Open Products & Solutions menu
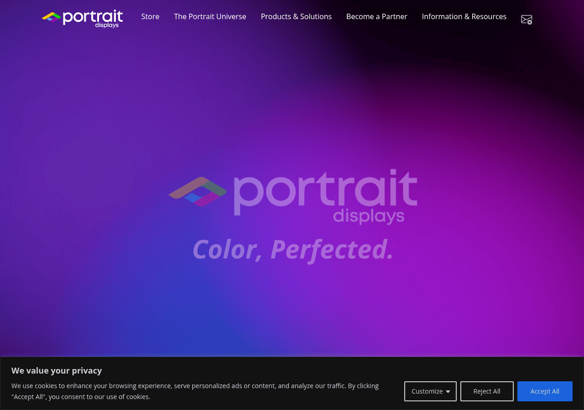Viewport: 584px width, 410px height. (x=296, y=16)
